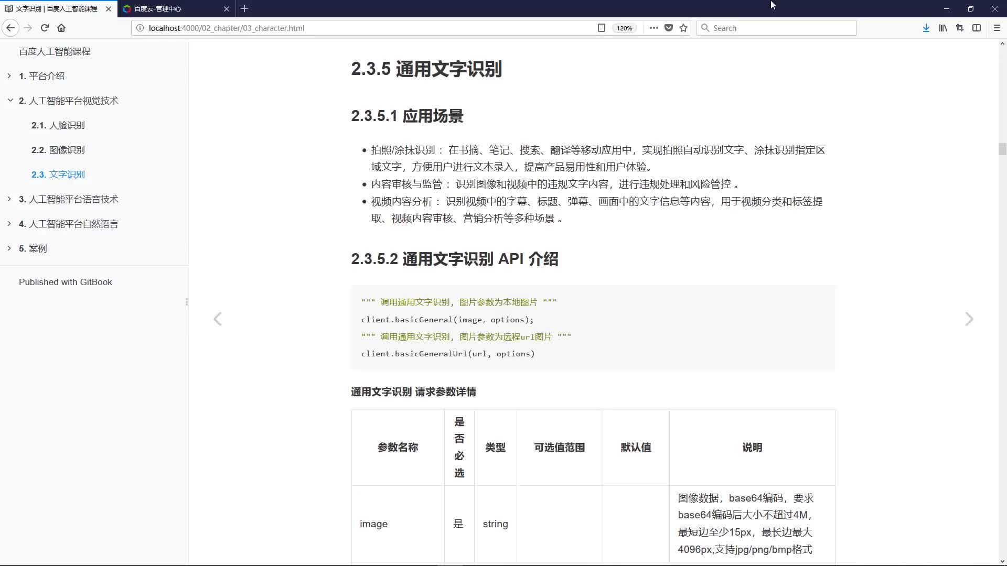Screen dimensions: 1007x566
Task: Click the 默认值 table header
Action: pos(636,448)
